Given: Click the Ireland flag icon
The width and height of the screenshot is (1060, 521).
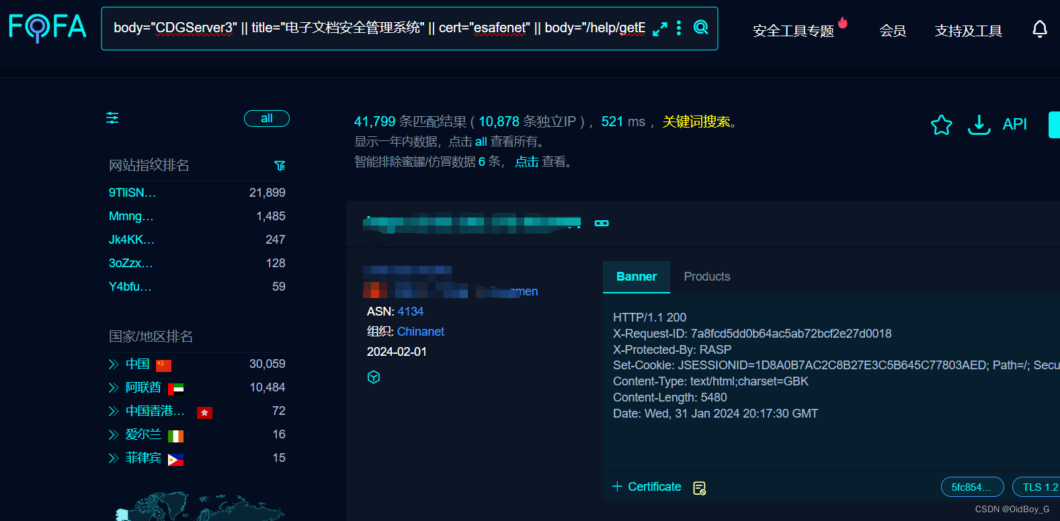Looking at the screenshot, I should 175,436.
